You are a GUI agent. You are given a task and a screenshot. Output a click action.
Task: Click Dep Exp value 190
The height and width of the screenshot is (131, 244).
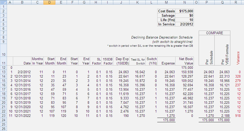click(126, 116)
